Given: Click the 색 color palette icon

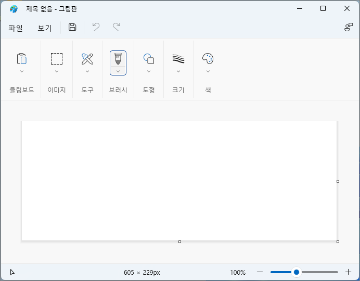Looking at the screenshot, I should point(208,59).
